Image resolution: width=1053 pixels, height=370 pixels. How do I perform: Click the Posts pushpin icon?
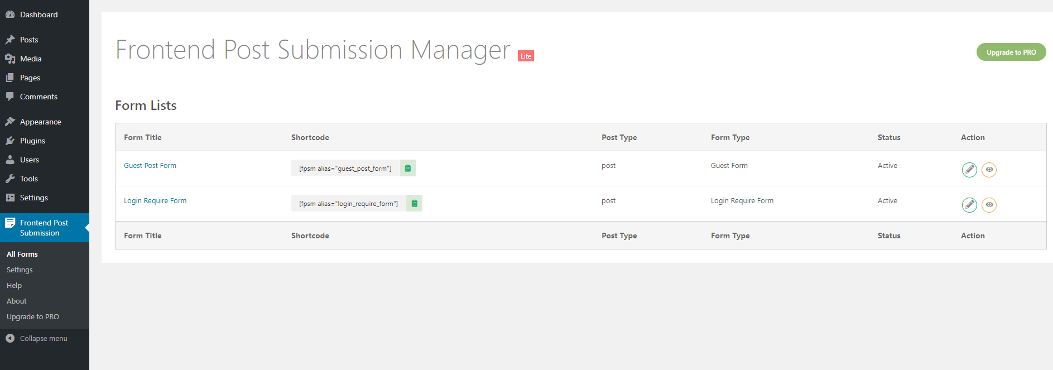click(x=10, y=40)
